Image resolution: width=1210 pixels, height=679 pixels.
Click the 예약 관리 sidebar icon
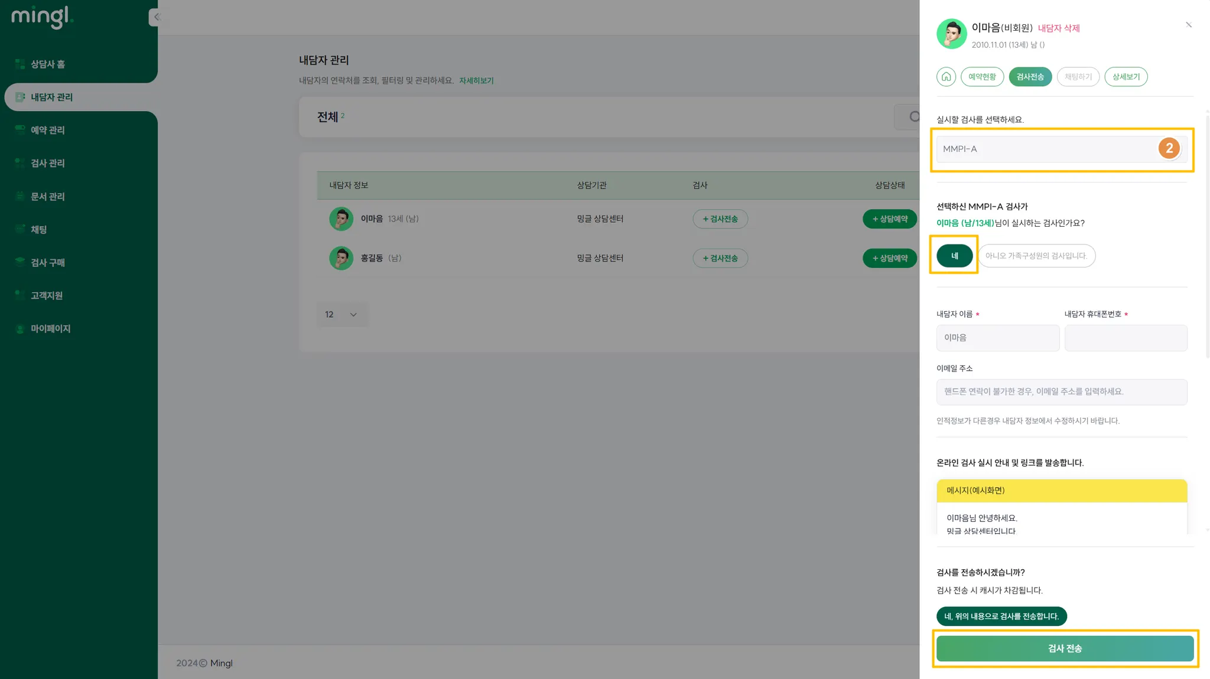click(x=20, y=130)
